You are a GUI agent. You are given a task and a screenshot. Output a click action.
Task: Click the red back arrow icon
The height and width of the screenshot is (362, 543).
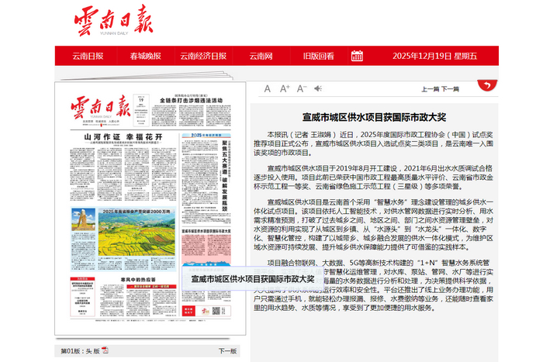coord(486,88)
